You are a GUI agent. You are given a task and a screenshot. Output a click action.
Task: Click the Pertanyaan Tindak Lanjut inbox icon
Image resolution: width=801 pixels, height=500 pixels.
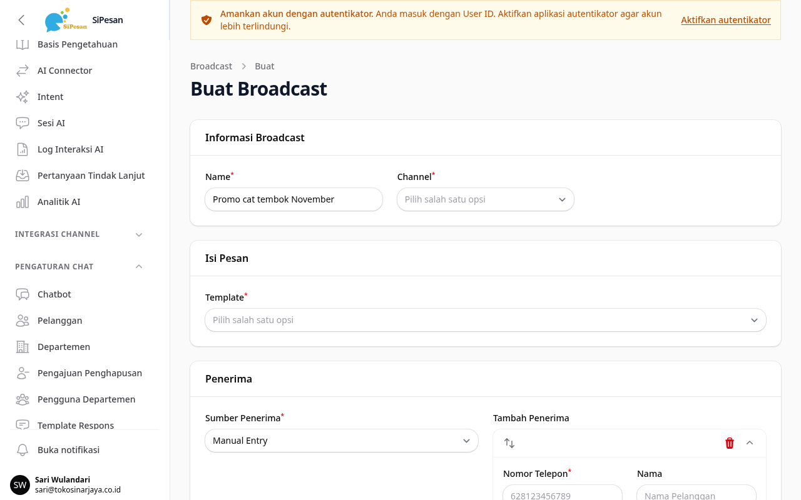(23, 176)
